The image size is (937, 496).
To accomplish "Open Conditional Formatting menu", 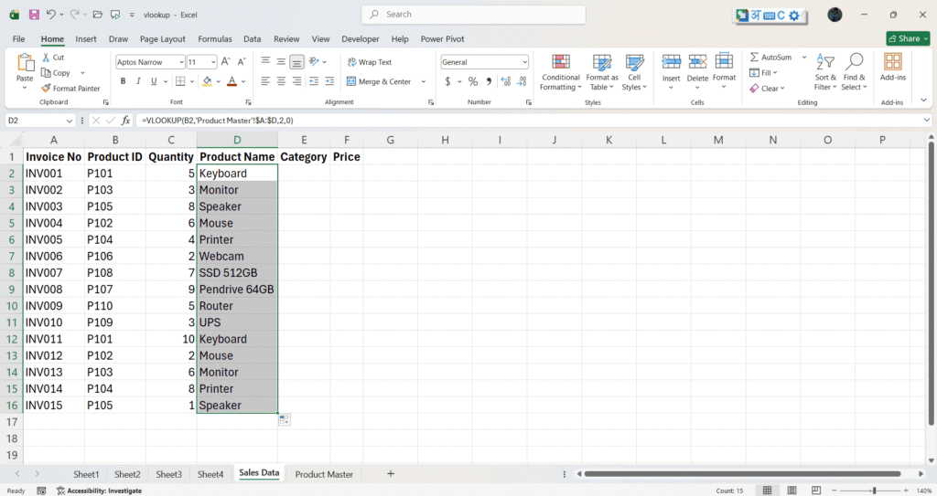I will tap(561, 72).
